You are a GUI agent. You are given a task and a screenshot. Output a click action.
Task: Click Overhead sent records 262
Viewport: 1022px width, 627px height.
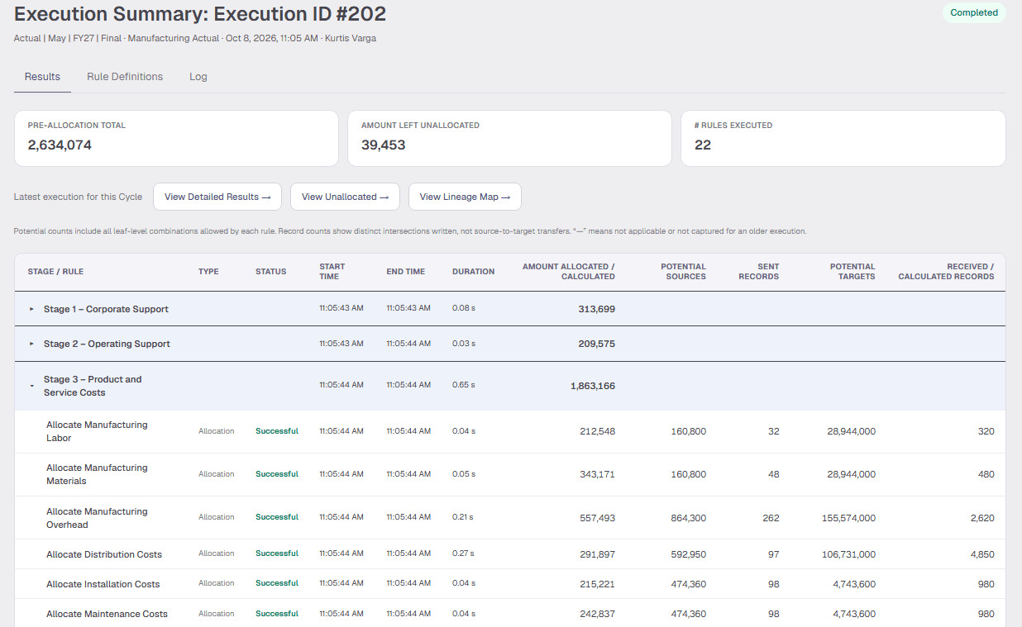(771, 518)
